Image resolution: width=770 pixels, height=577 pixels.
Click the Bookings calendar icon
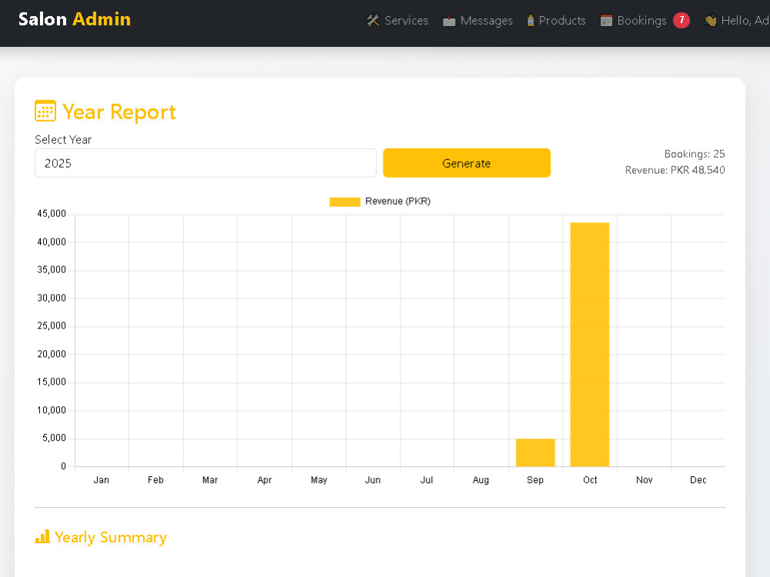pos(607,21)
